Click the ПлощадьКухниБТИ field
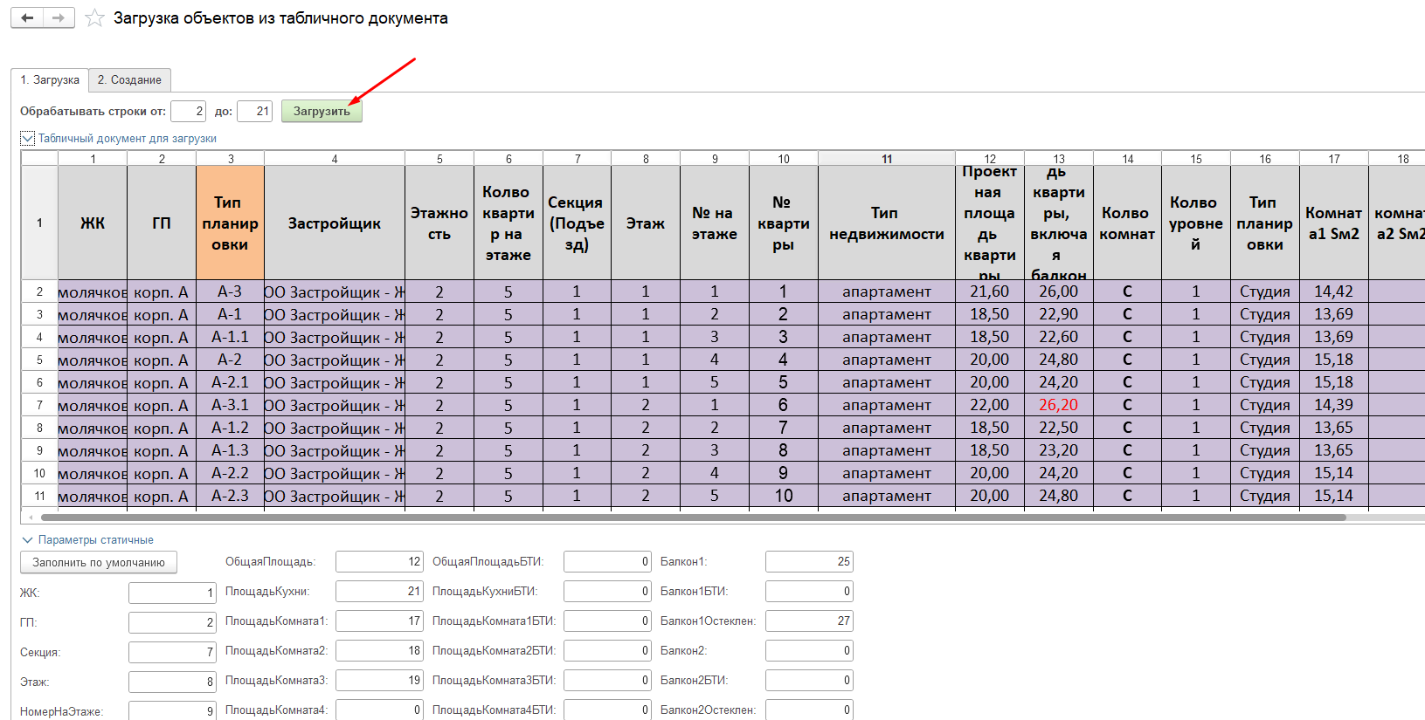Screen dimensions: 1425x720 [607, 591]
